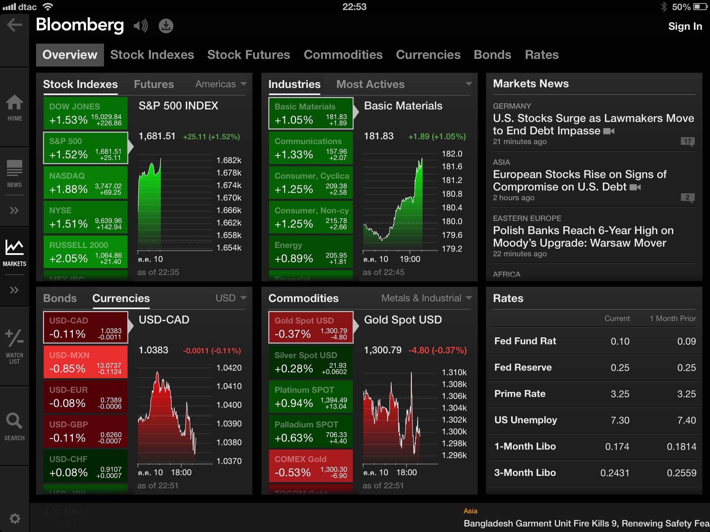Select the USD-MXN currency tile

86,362
